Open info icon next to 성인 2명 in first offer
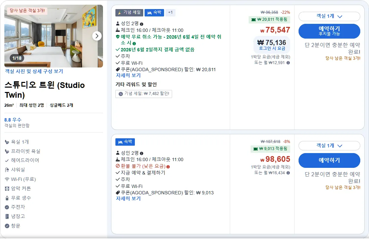The width and height of the screenshot is (369, 239). click(142, 24)
